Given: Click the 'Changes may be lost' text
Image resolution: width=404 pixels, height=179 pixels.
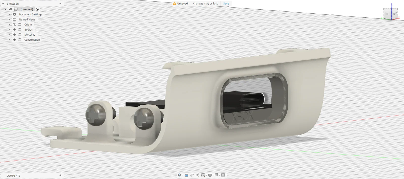Looking at the screenshot, I should tap(205, 4).
